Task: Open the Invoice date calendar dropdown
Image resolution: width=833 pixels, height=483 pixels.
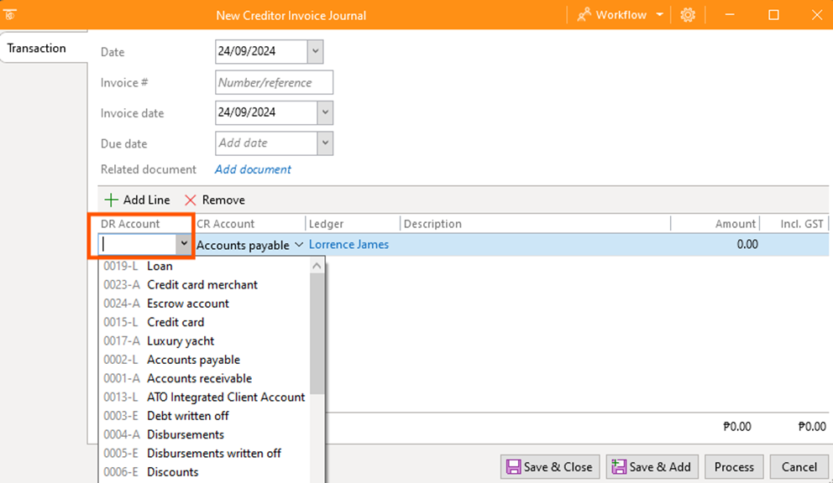Action: [324, 112]
